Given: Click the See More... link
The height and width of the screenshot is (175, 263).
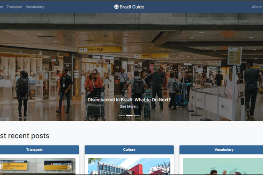Looking at the screenshot, I should click(129, 106).
